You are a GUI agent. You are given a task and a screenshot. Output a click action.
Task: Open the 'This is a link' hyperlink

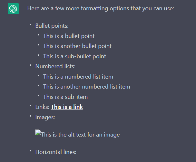[x=67, y=107]
